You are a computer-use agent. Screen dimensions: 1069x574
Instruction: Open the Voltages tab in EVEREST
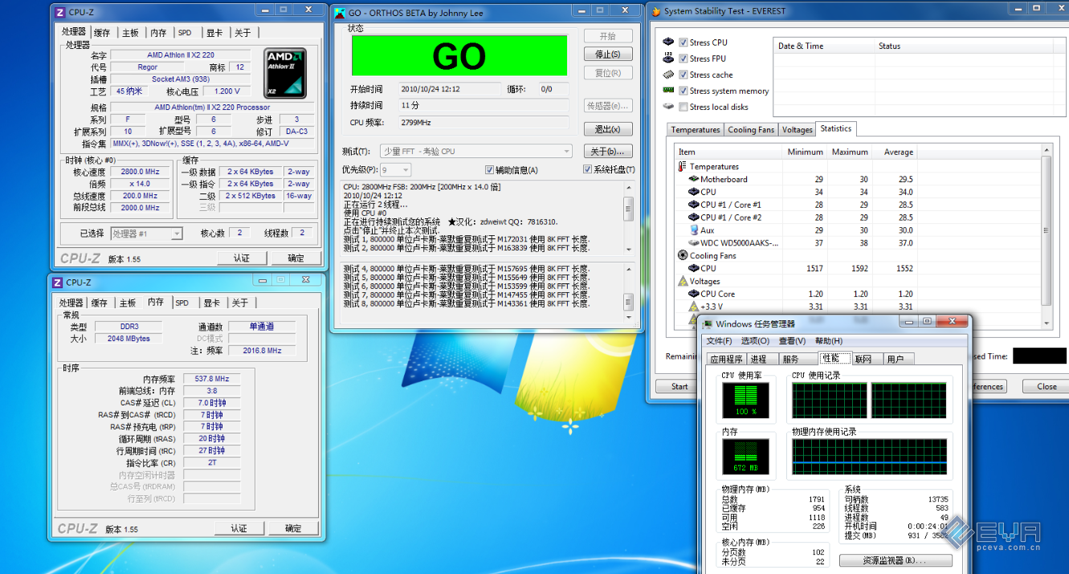[x=797, y=129]
